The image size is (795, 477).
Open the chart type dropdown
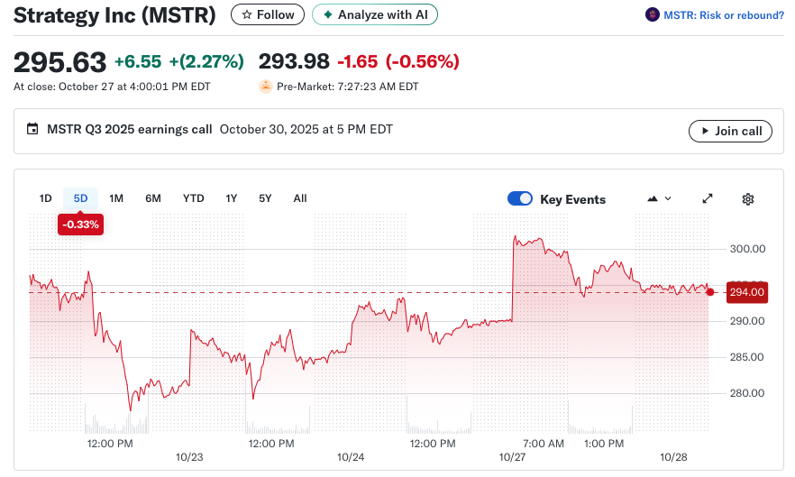(x=659, y=199)
